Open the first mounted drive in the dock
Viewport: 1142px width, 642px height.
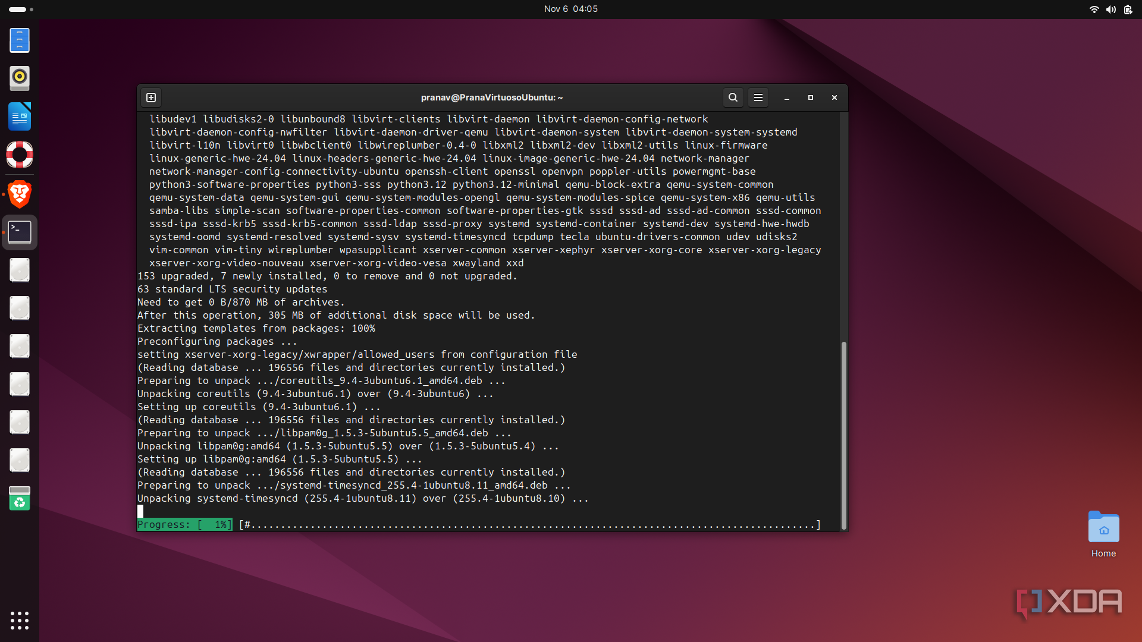(x=20, y=270)
